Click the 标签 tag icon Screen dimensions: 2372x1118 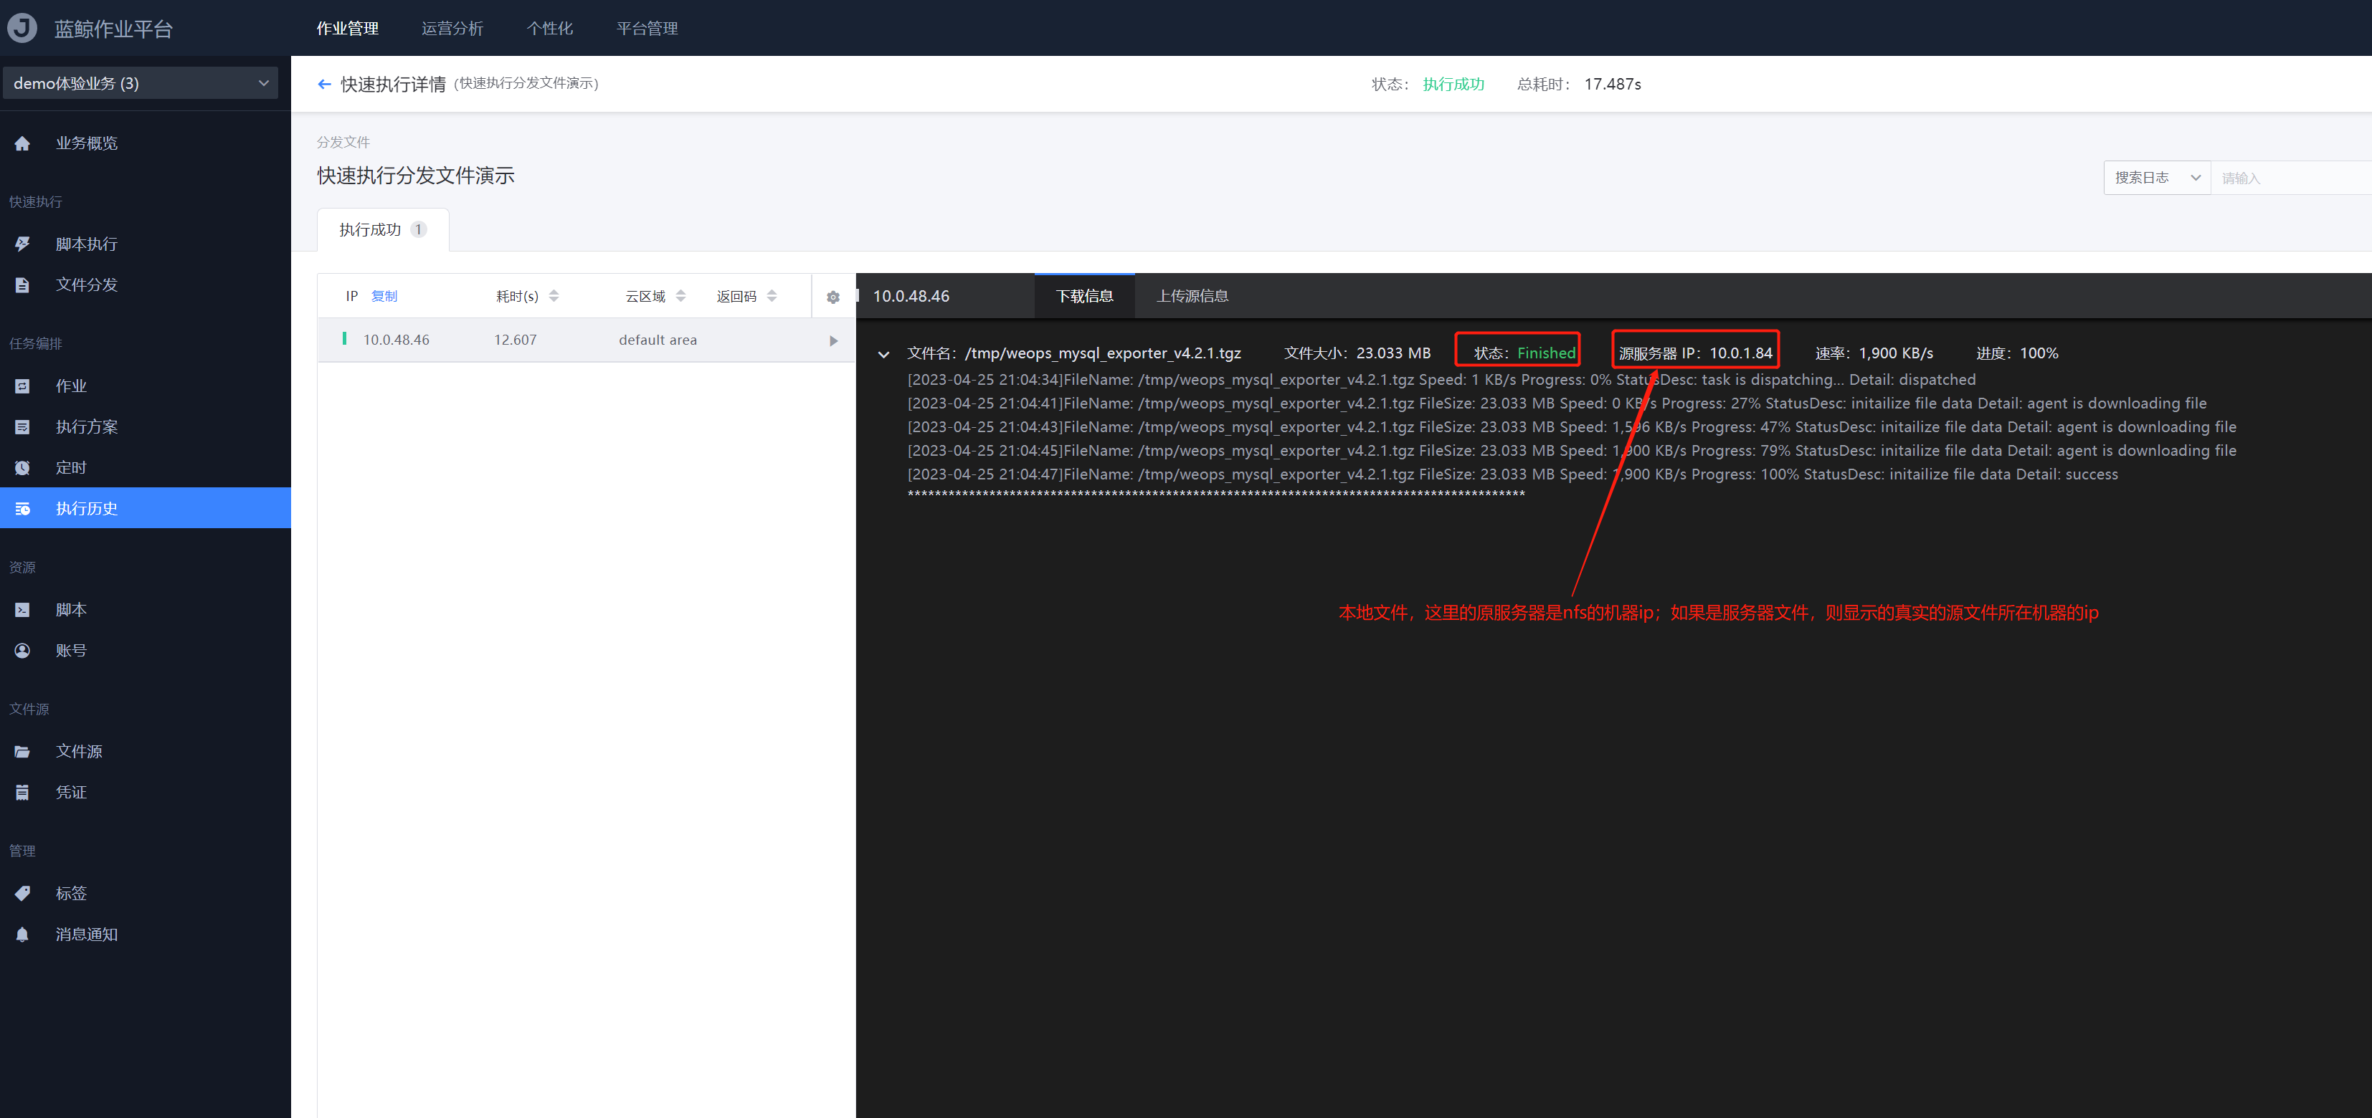(x=23, y=892)
